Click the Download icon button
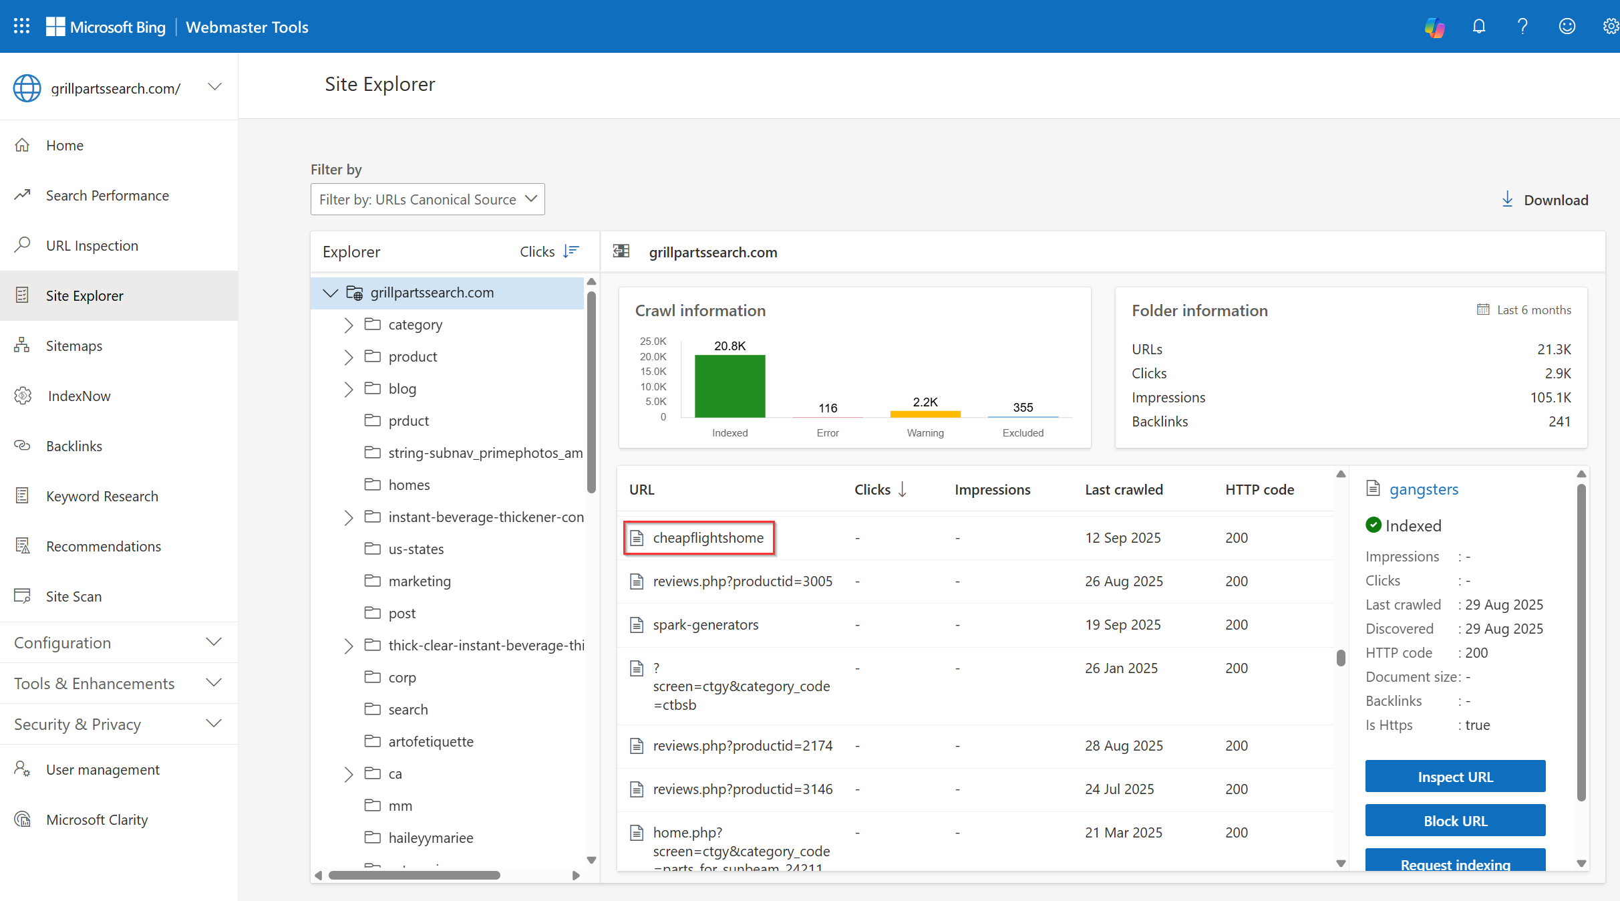This screenshot has width=1620, height=901. (1508, 199)
